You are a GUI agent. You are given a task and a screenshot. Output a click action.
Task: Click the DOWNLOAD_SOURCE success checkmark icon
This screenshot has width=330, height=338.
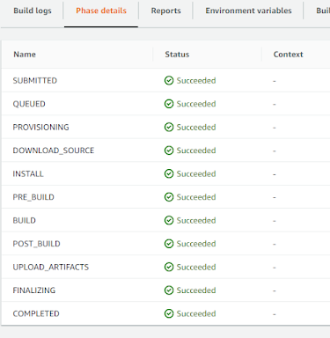pos(169,151)
